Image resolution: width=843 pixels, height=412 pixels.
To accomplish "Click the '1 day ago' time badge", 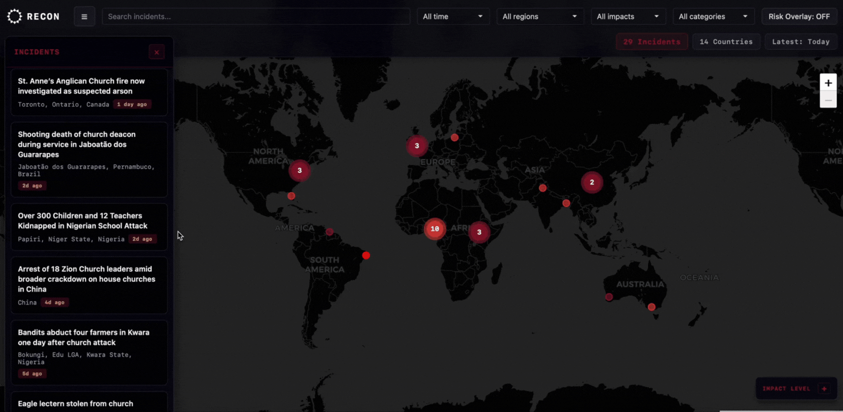I will point(132,104).
